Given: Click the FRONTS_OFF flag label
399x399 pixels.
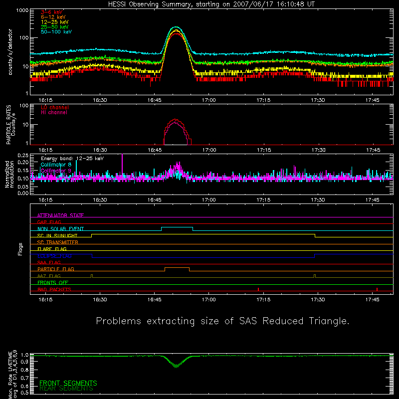Looking at the screenshot, I should tap(53, 283).
